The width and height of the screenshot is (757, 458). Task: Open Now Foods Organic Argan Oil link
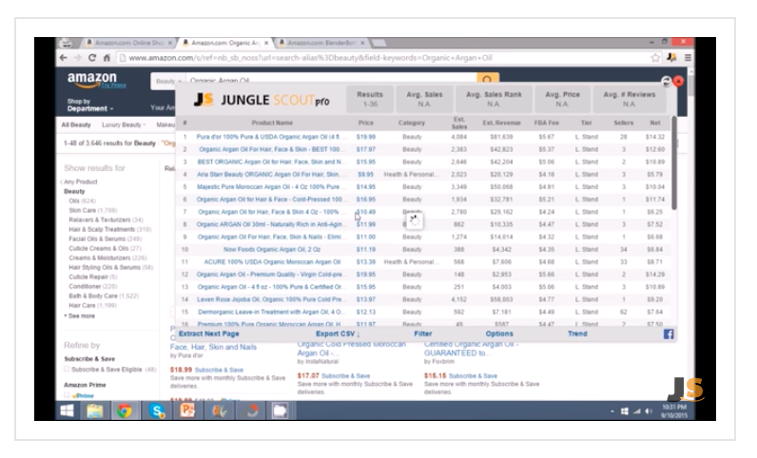tap(272, 250)
